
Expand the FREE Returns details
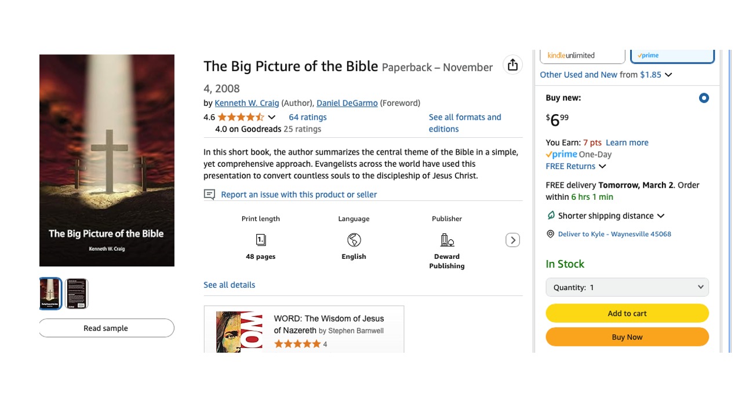click(602, 166)
